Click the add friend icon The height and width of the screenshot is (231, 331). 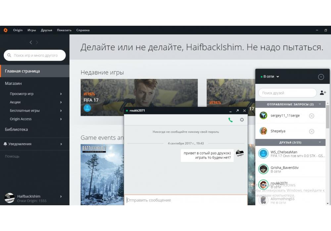pos(323,93)
